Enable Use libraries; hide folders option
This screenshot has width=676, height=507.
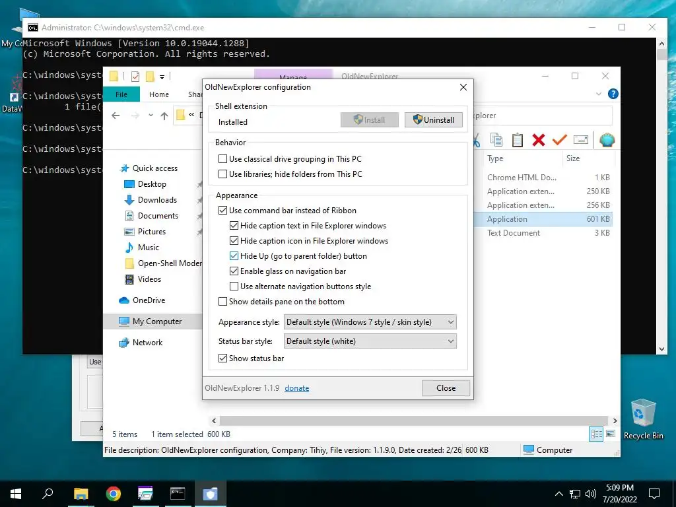tap(222, 174)
